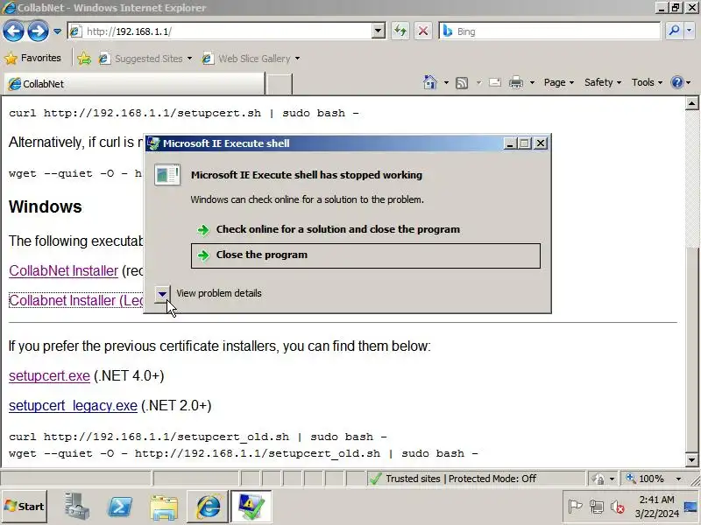
Task: Open the Safety menu
Action: coord(603,82)
